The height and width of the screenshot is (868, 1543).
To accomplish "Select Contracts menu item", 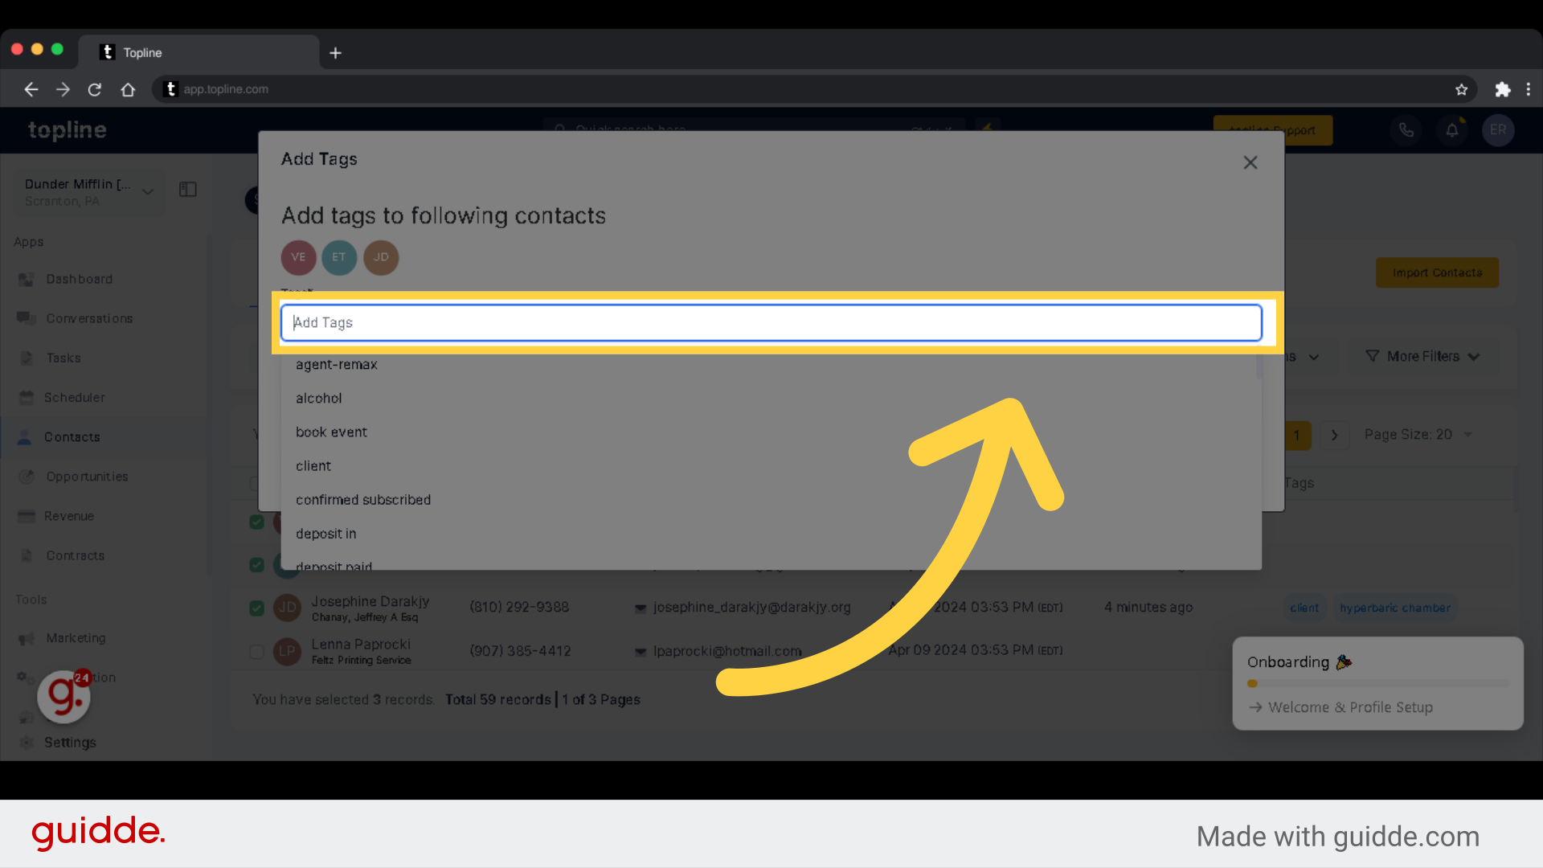I will click(74, 555).
